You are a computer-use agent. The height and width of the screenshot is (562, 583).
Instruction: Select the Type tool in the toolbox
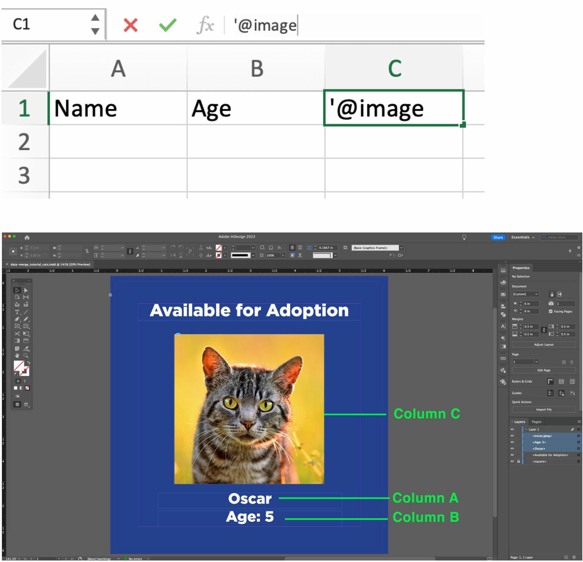(x=17, y=312)
